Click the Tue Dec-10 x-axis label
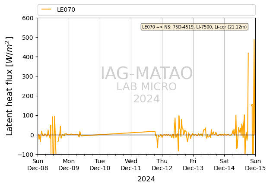The image size is (270, 187). pos(100,165)
